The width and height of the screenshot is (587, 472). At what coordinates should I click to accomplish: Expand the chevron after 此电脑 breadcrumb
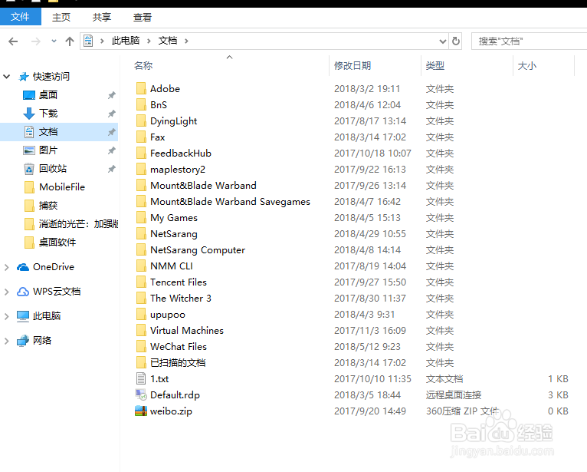click(x=149, y=41)
